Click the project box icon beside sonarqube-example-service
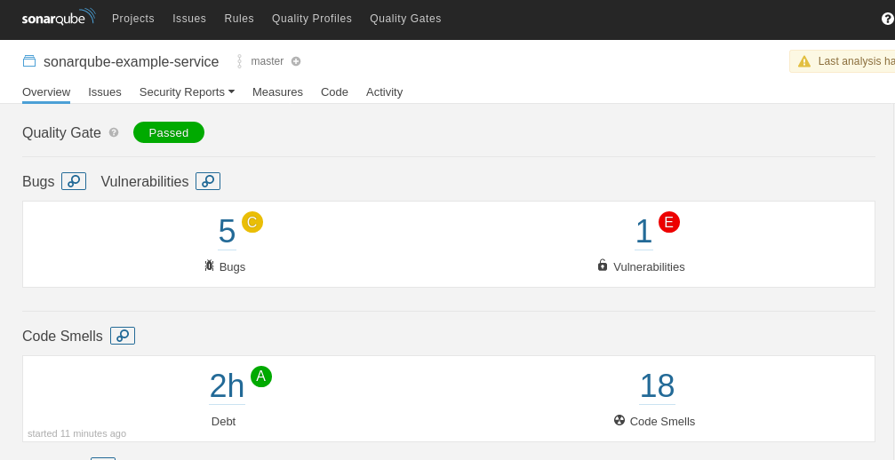 click(x=29, y=61)
